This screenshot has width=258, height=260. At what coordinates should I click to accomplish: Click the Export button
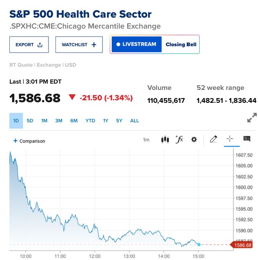click(29, 45)
